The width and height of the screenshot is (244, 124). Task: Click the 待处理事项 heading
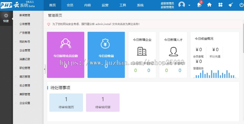(60, 88)
